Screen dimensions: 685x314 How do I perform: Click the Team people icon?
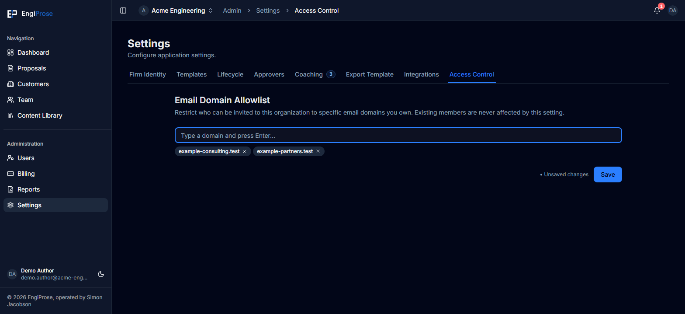pyautogui.click(x=10, y=100)
